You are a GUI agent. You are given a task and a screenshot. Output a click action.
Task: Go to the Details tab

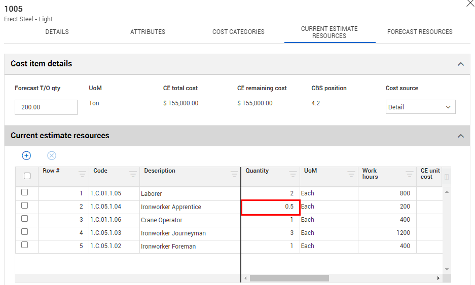(x=57, y=32)
